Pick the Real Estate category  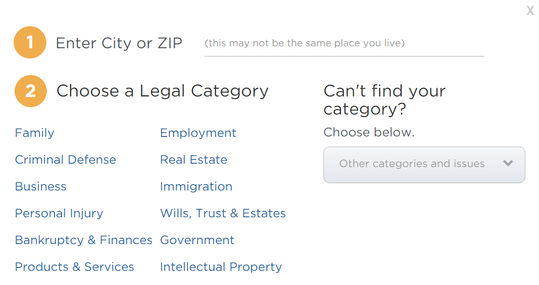pos(194,160)
